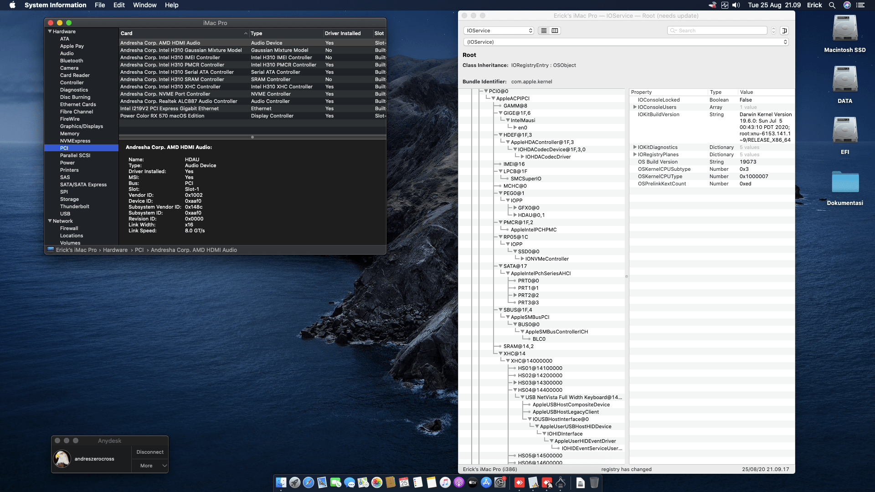Viewport: 875px width, 492px height.
Task: Select NVMExpress in the Hardware sidebar
Action: click(75, 141)
